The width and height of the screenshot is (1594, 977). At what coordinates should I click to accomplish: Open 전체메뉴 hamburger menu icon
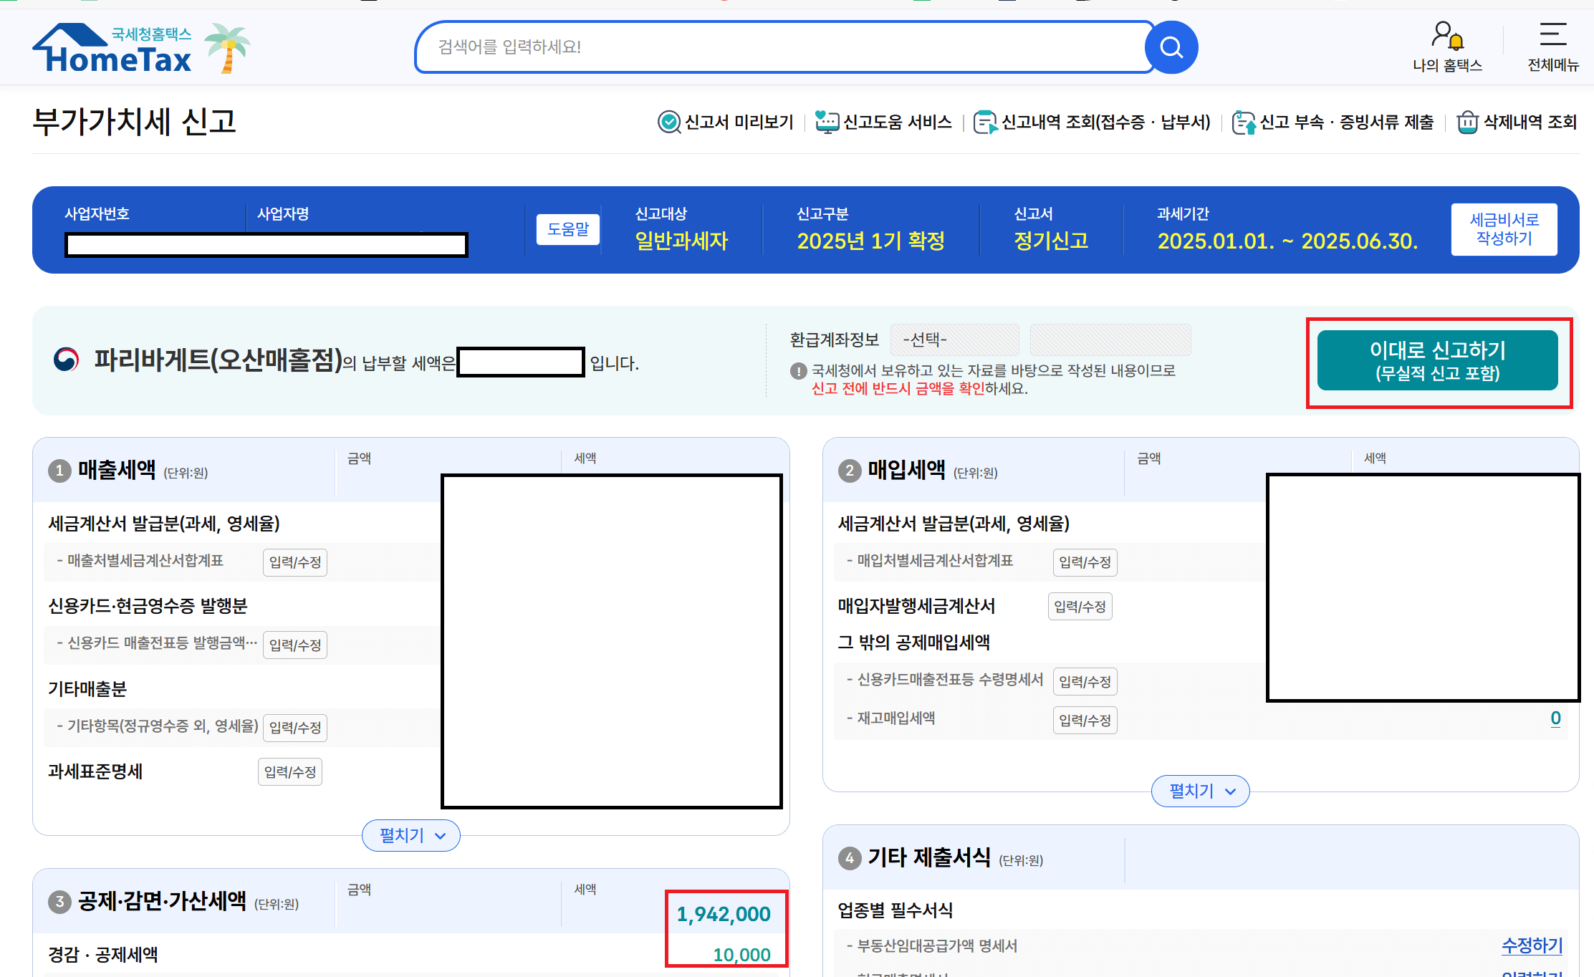(x=1552, y=34)
